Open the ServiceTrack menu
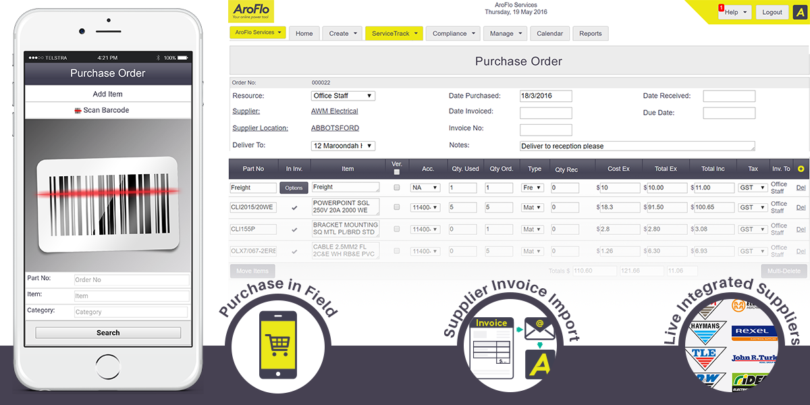The image size is (810, 405). click(x=394, y=33)
